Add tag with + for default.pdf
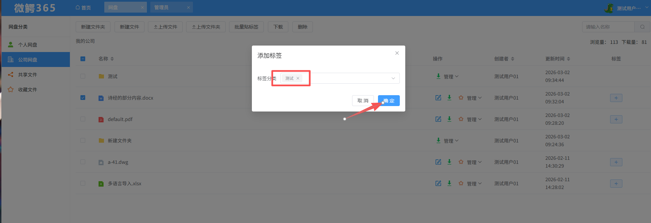The height and width of the screenshot is (223, 651). click(616, 119)
